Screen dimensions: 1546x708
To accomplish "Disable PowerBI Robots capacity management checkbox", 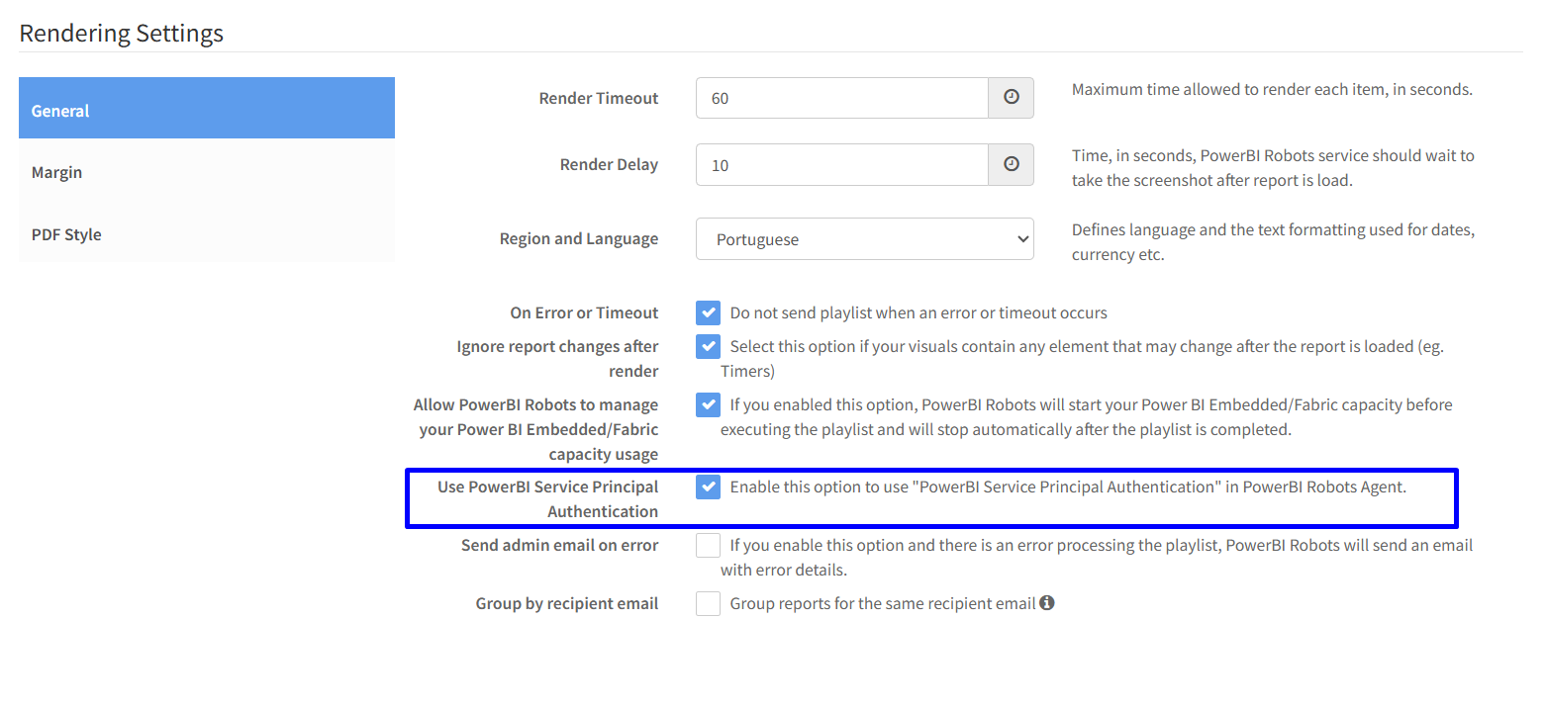I will 708,405.
